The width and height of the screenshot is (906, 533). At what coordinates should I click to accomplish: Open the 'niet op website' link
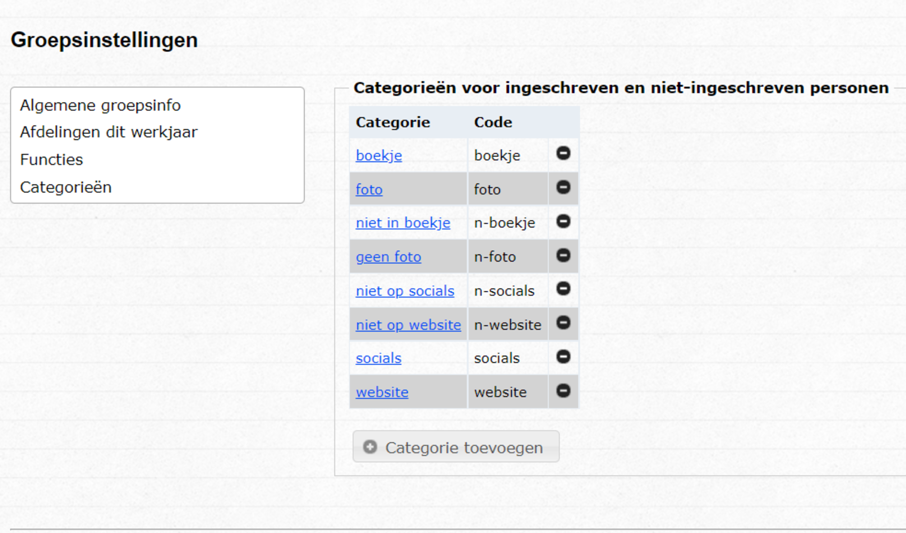408,325
